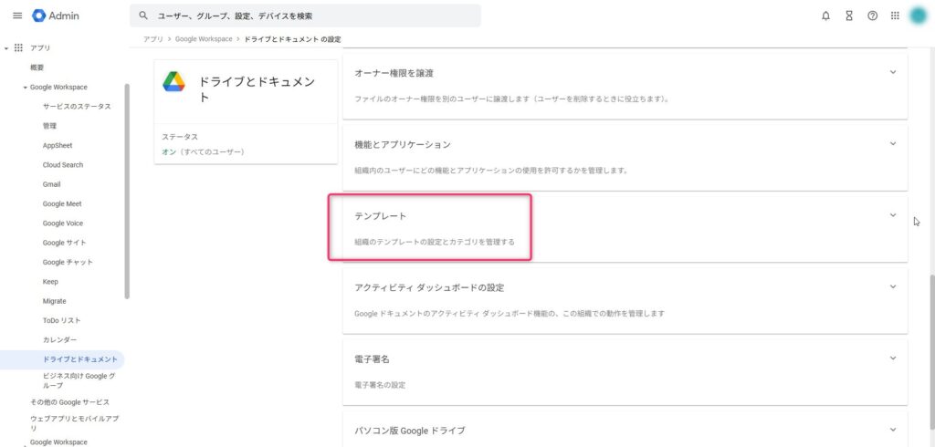935x447 pixels.
Task: Open Google チャット settings
Action: 68,262
